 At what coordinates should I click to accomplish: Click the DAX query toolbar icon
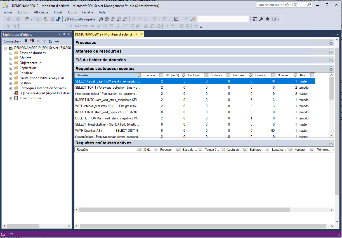[125, 19]
